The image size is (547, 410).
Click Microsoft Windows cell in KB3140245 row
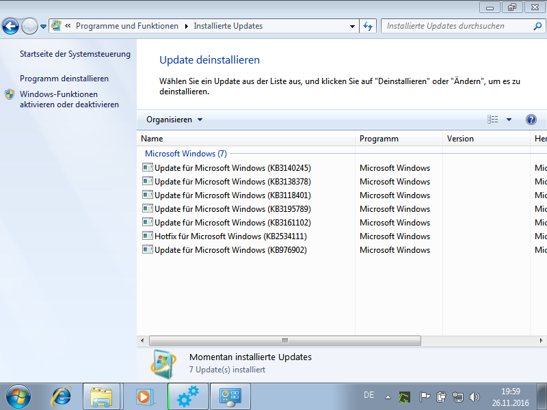point(395,168)
